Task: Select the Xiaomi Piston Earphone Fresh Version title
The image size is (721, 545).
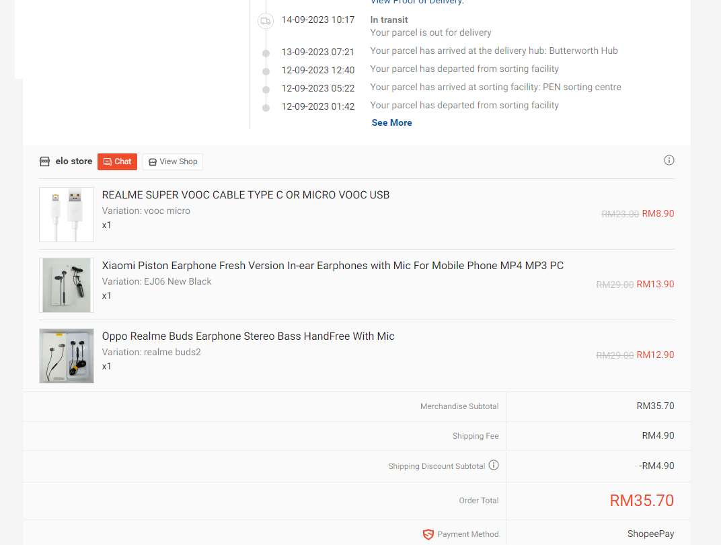Action: coord(333,265)
